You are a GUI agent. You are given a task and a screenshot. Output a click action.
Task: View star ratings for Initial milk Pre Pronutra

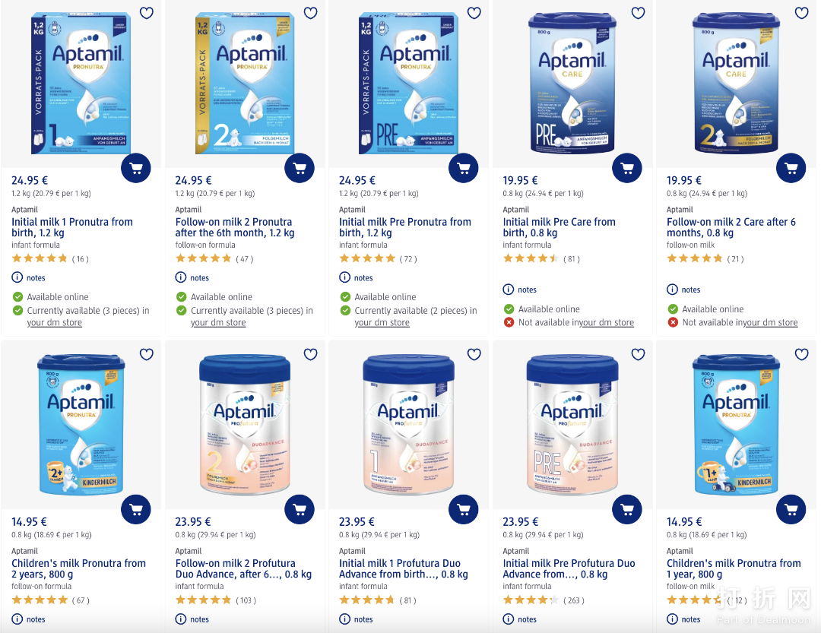367,259
